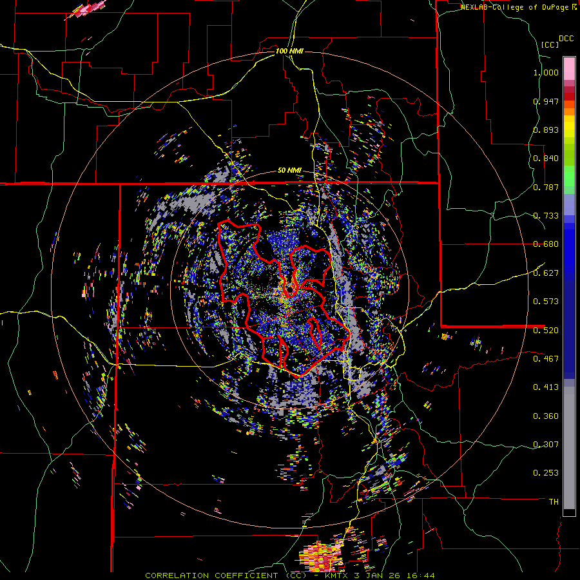
Task: Click the 100 NMI range ring label
Action: tap(289, 51)
